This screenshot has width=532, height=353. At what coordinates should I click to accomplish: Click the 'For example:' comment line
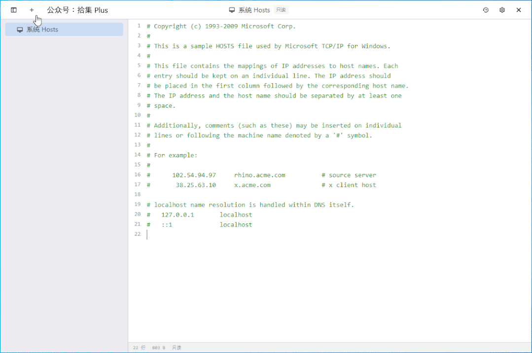pyautogui.click(x=172, y=155)
